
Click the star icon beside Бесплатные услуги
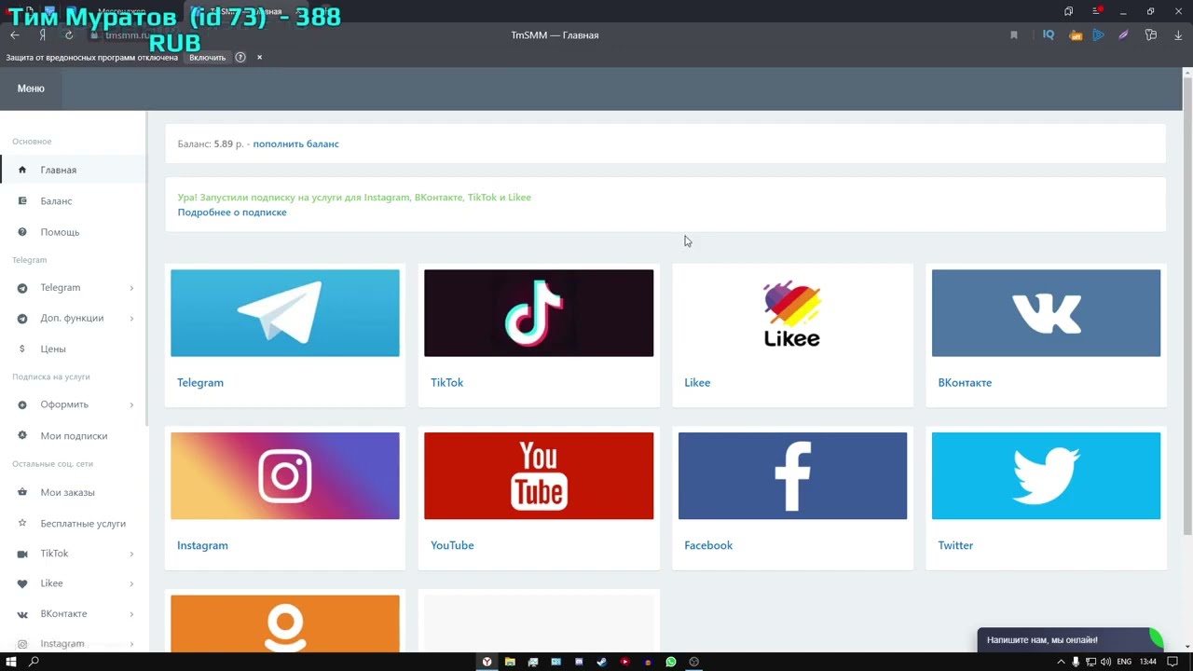[22, 524]
